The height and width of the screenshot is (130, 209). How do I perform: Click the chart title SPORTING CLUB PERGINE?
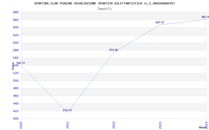point(104,3)
